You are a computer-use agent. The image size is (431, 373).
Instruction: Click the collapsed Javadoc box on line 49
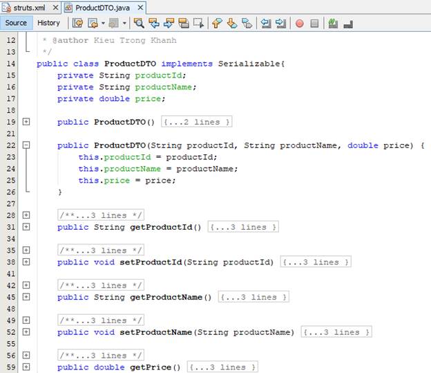coord(101,320)
